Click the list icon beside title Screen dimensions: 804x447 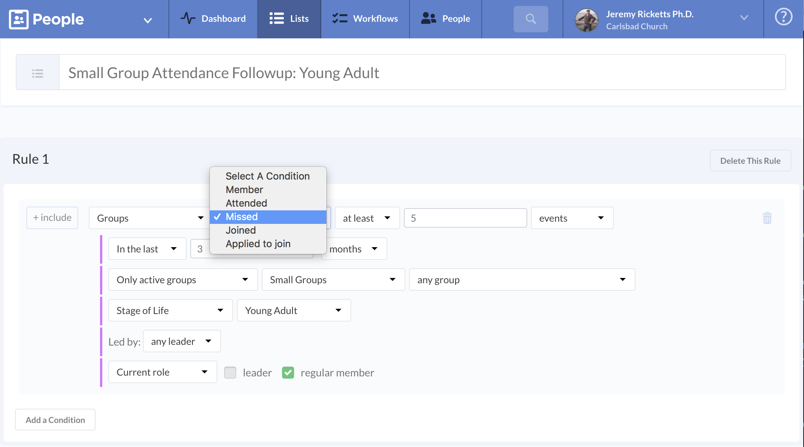38,73
